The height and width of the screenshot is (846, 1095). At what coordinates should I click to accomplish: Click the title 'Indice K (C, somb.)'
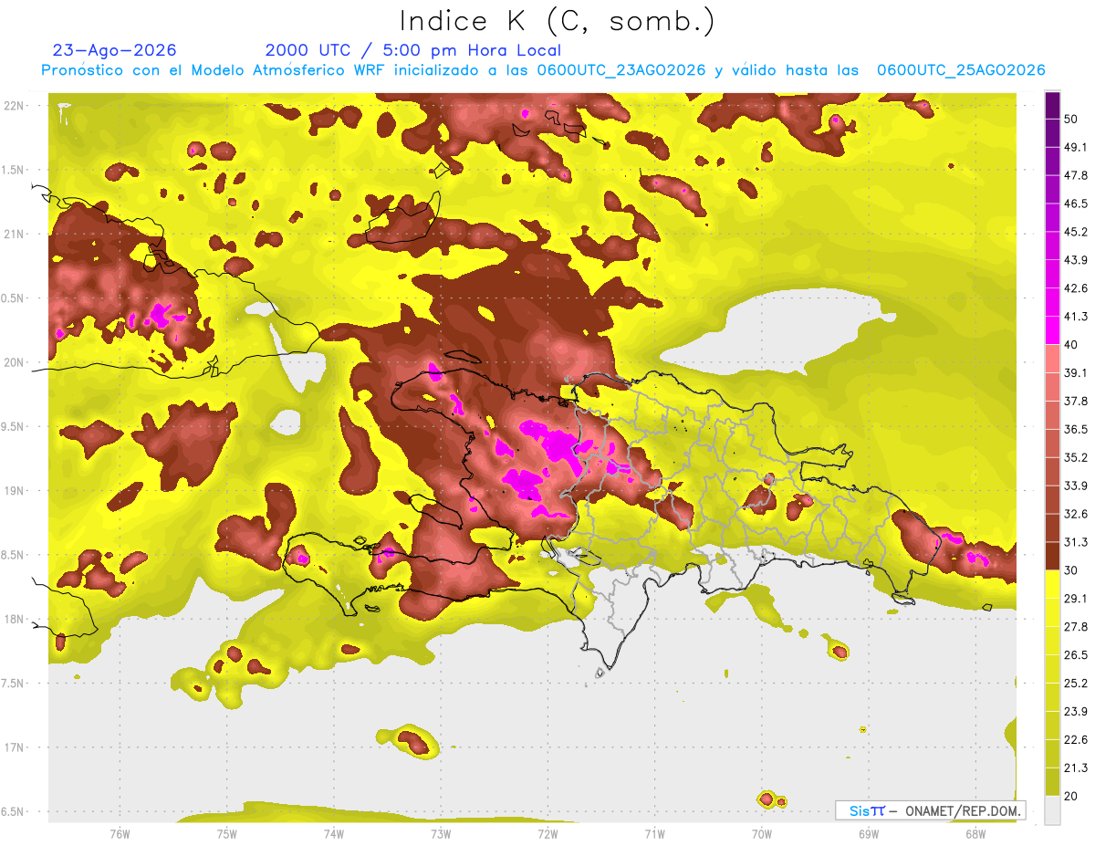click(557, 22)
